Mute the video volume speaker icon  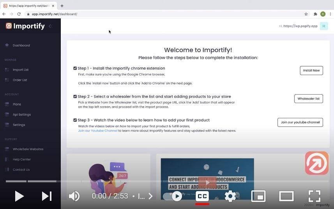click(74, 196)
